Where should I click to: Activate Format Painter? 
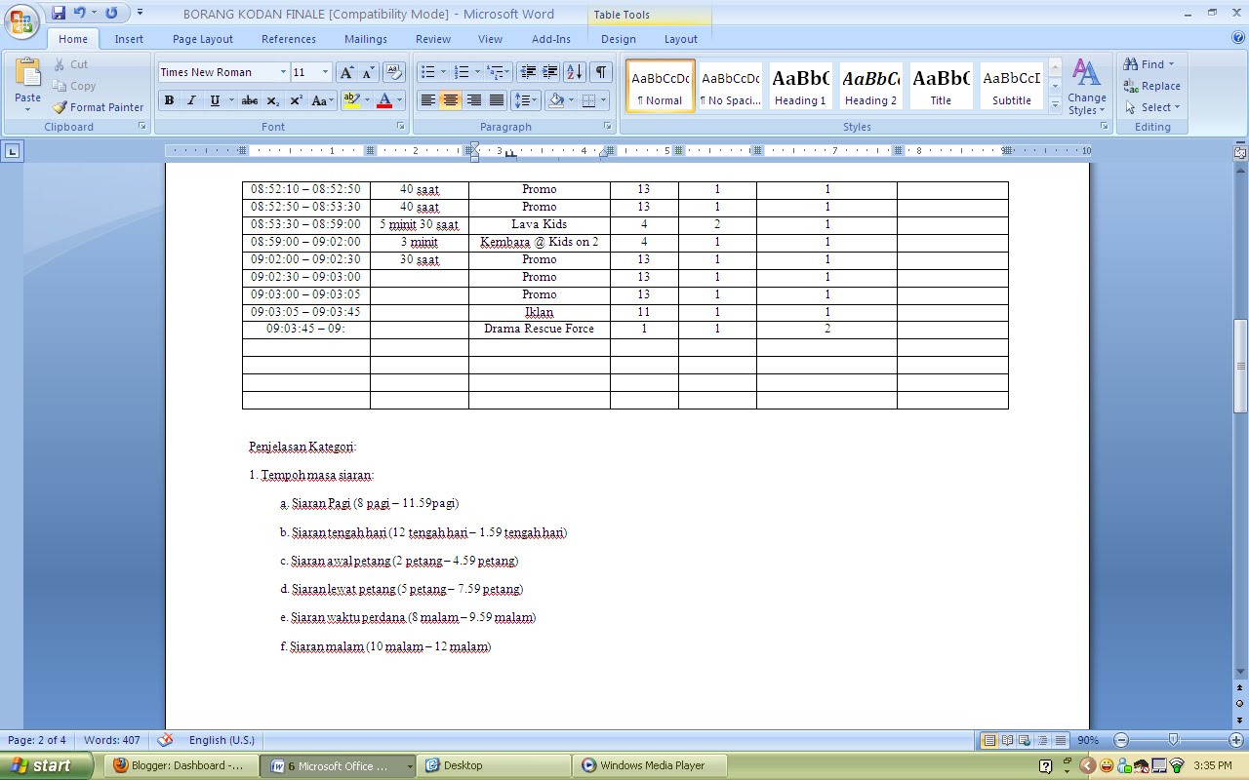tap(98, 107)
